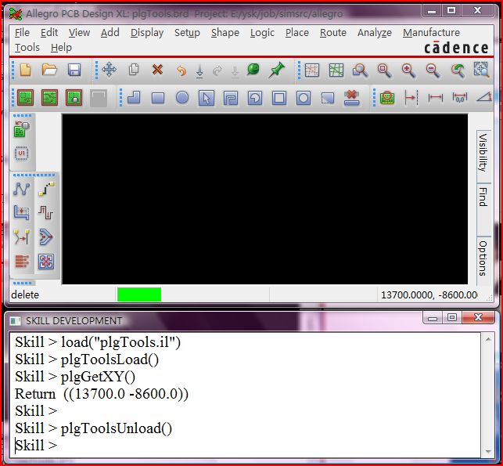Click the Save floppy disk icon
The width and height of the screenshot is (503, 466).
(74, 70)
